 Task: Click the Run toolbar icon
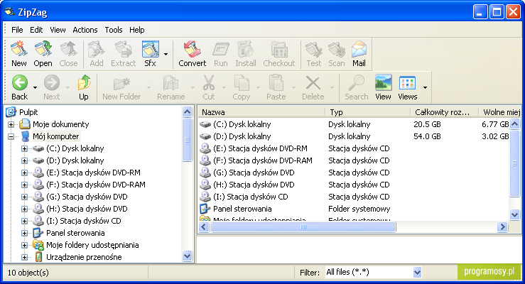221,50
